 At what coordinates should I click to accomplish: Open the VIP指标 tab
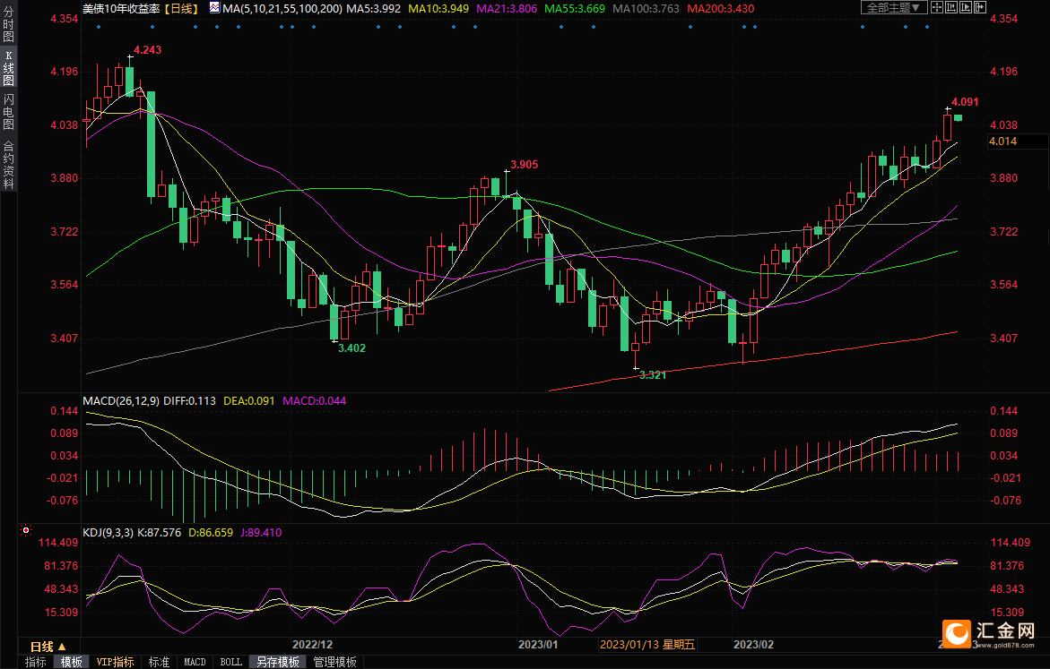point(115,662)
